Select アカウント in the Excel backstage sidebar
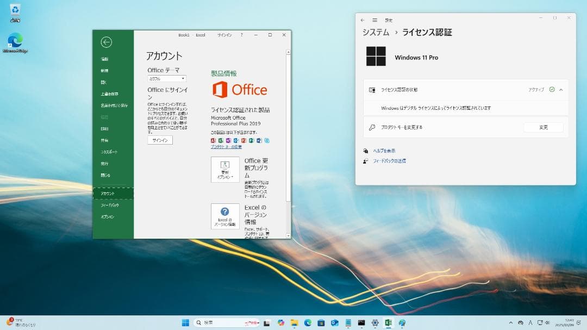Image resolution: width=587 pixels, height=330 pixels. (109, 193)
